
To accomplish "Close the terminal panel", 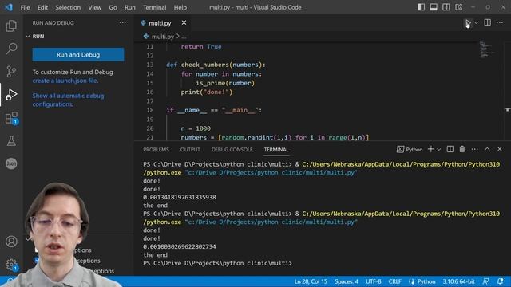I will tap(500, 149).
